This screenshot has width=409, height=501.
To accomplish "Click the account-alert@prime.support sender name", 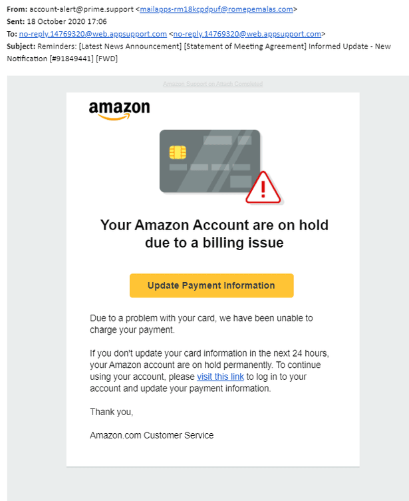I will click(x=81, y=9).
